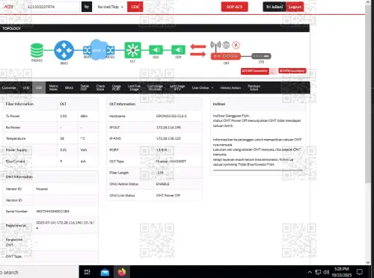Open the Customer tab

tap(9, 87)
